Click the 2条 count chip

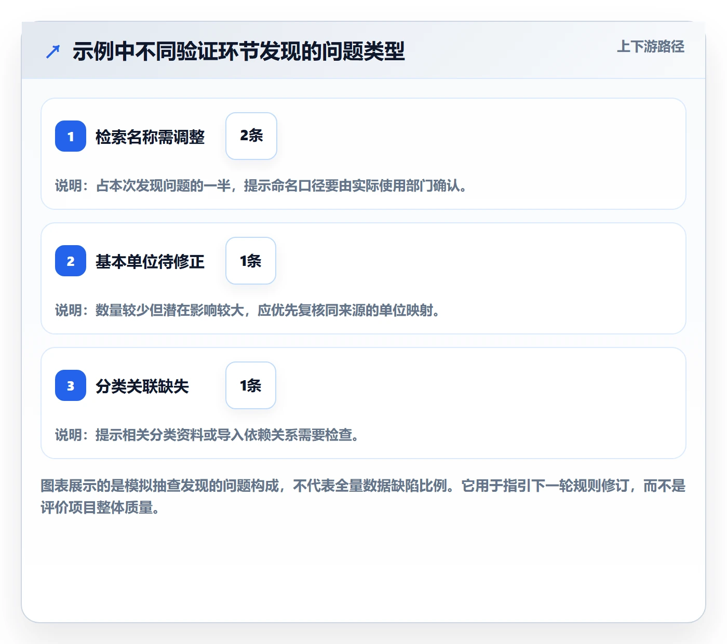click(x=251, y=136)
